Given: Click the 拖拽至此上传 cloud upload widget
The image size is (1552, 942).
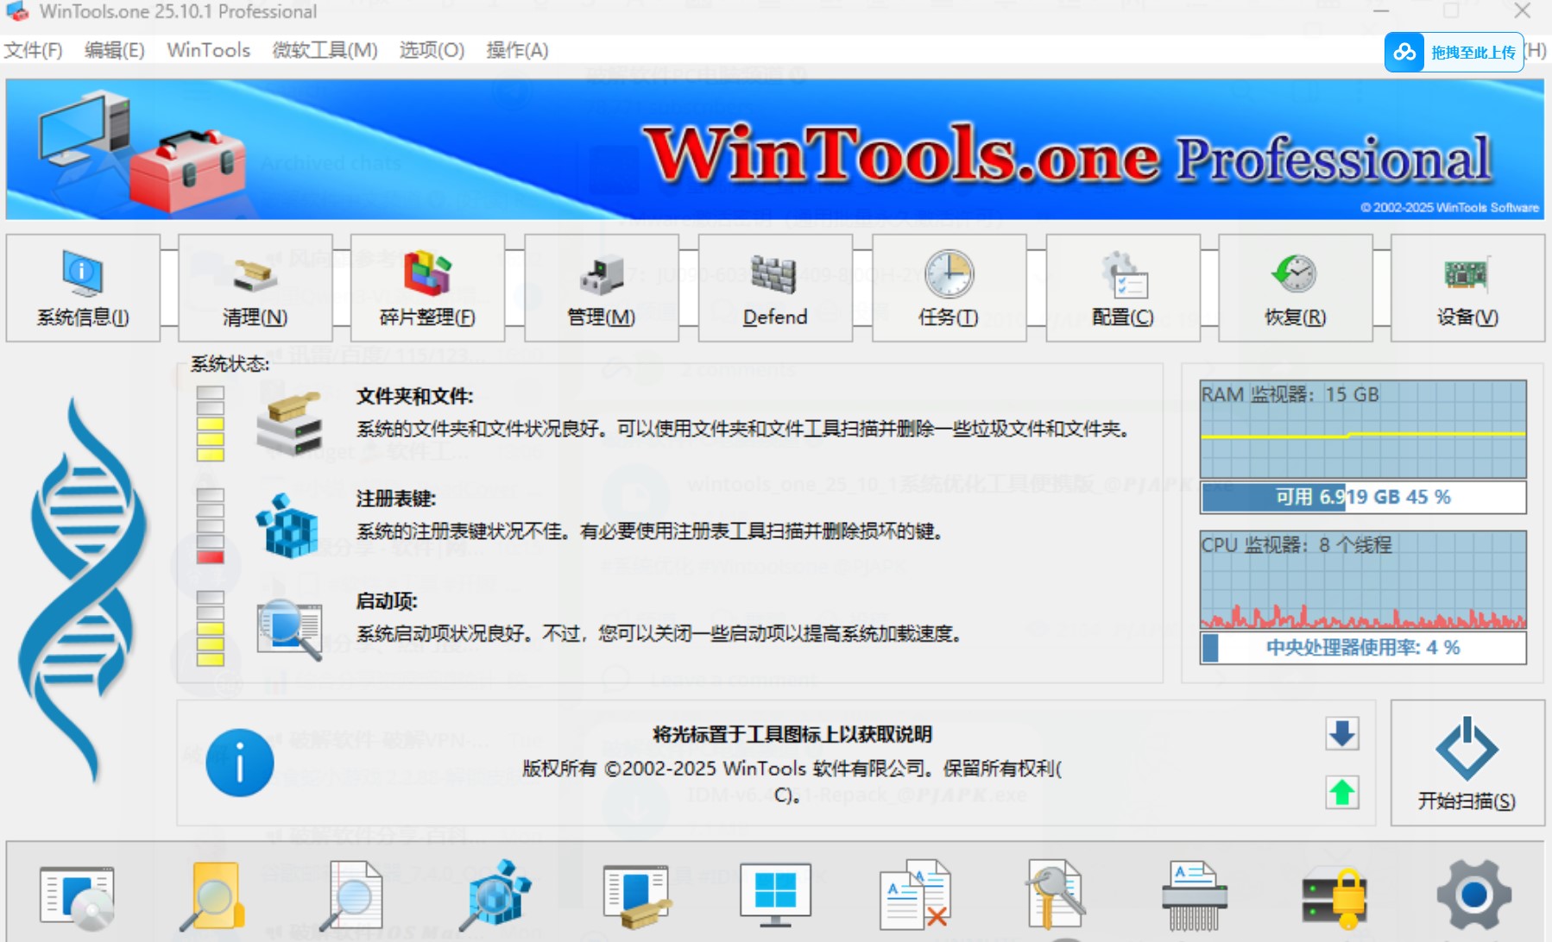Looking at the screenshot, I should 1454,53.
